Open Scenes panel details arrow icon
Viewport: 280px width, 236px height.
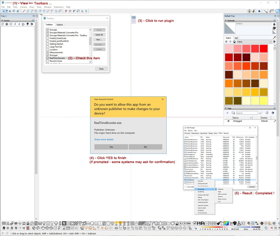(x=32, y=24)
